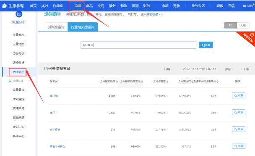
Task: Open the 学院 top menu
Action: 231,6
